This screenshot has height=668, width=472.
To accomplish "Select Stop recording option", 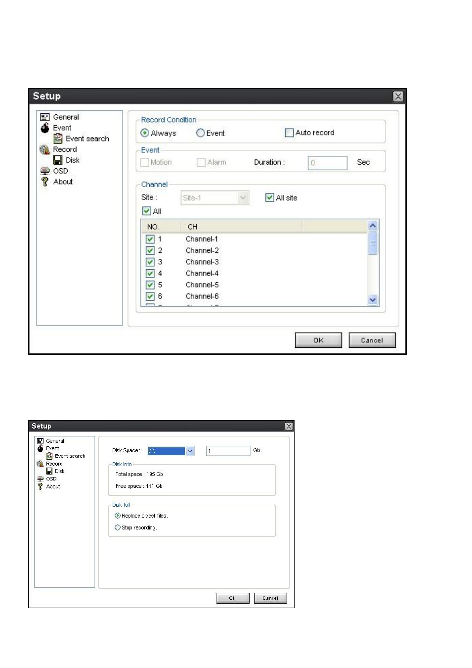I will (118, 527).
